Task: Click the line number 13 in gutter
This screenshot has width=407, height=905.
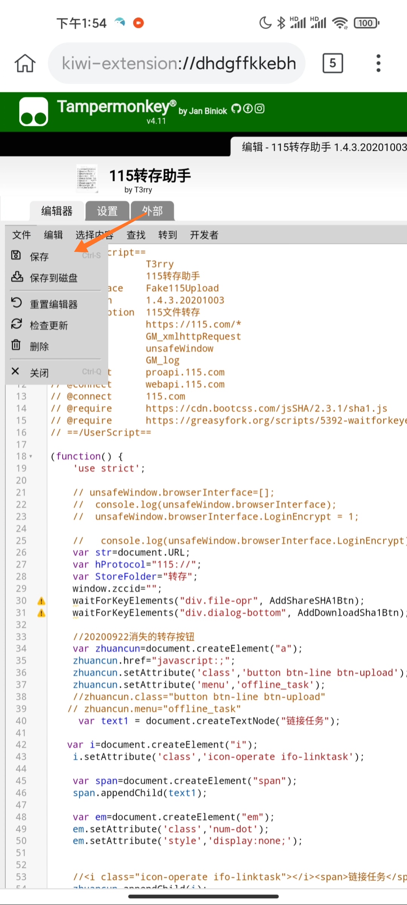Action: (x=21, y=396)
